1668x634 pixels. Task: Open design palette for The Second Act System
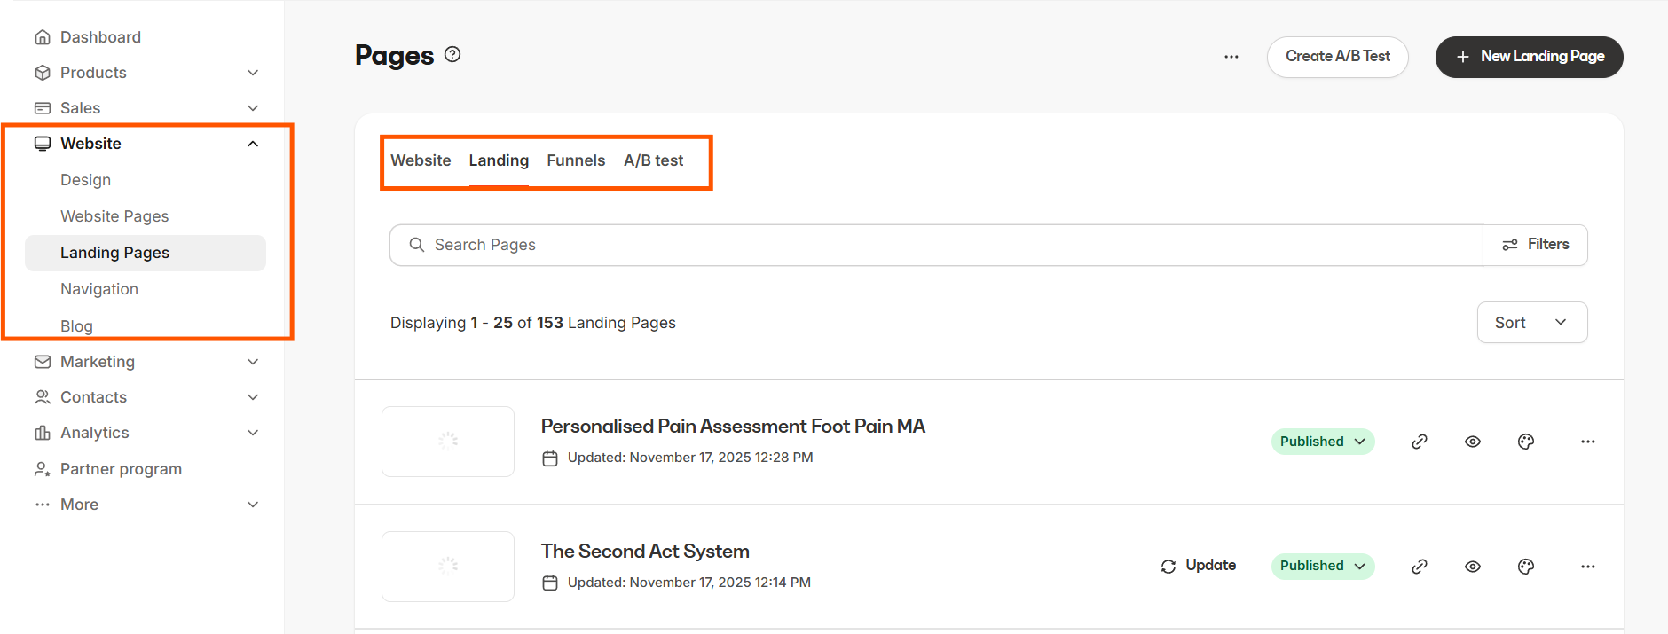1525,567
